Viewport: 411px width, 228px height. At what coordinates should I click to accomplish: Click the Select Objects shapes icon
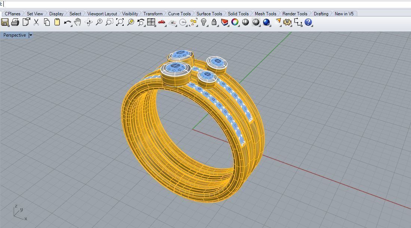[x=194, y=22]
